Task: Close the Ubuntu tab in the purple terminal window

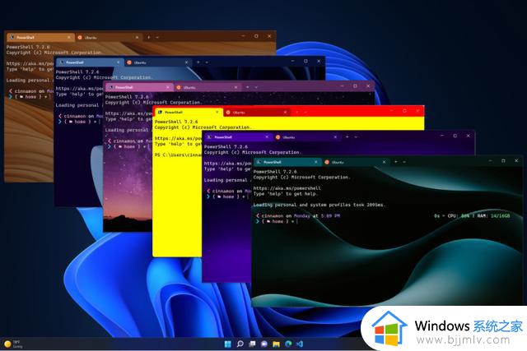Action: pos(335,137)
